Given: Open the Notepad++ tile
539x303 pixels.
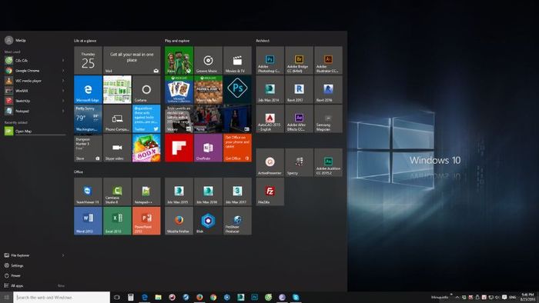Looking at the screenshot, I should point(146,191).
